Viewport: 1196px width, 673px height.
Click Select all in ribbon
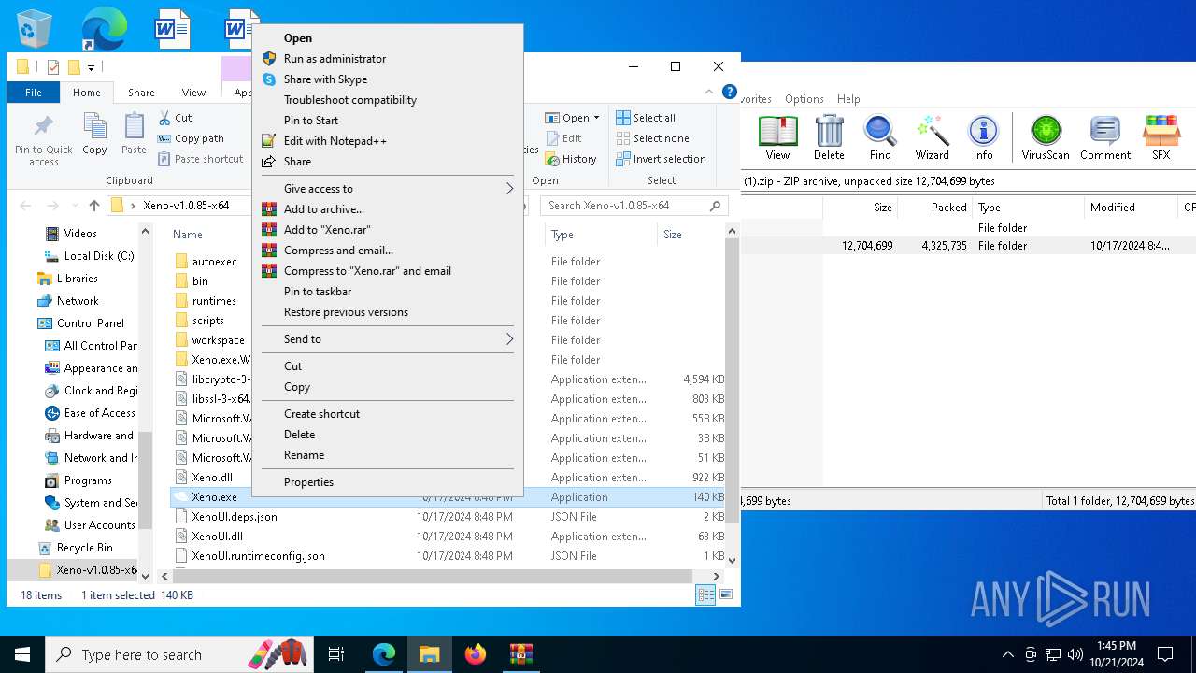(646, 118)
